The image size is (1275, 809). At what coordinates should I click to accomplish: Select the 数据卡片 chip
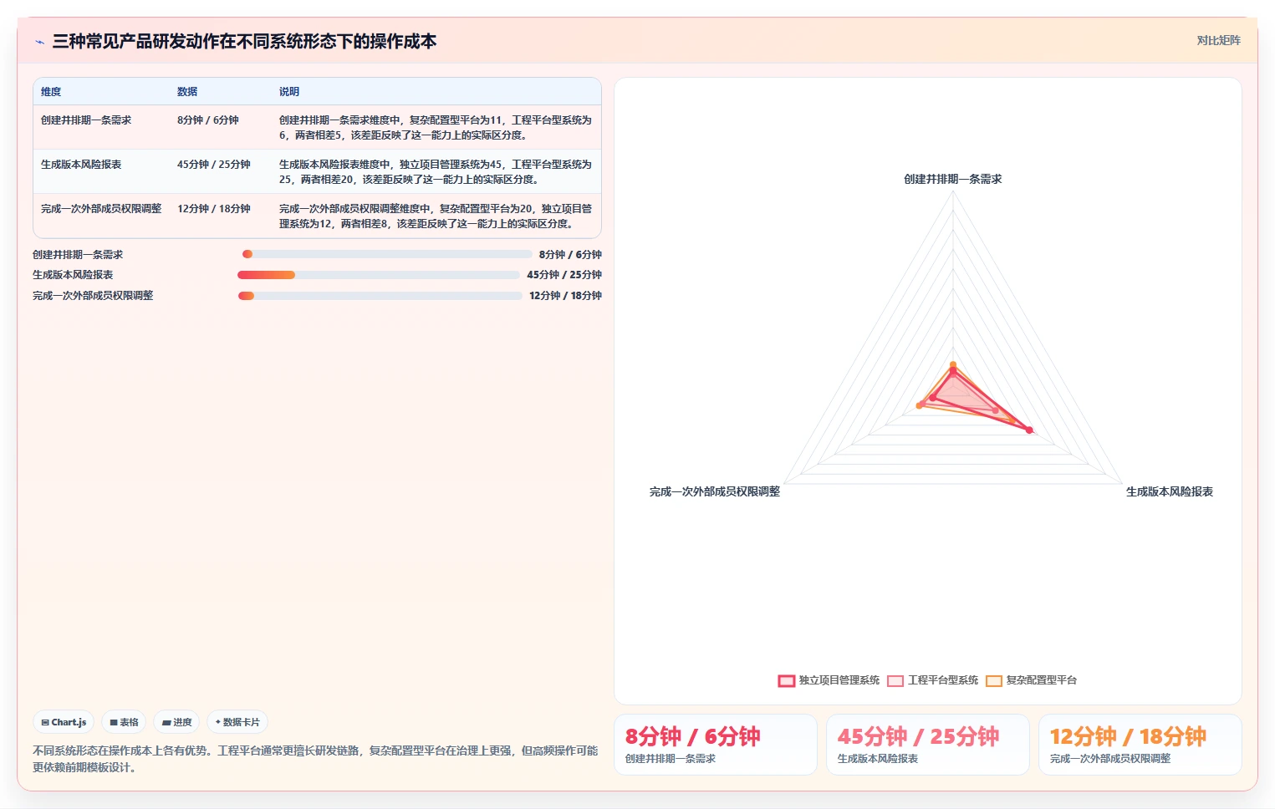click(237, 722)
